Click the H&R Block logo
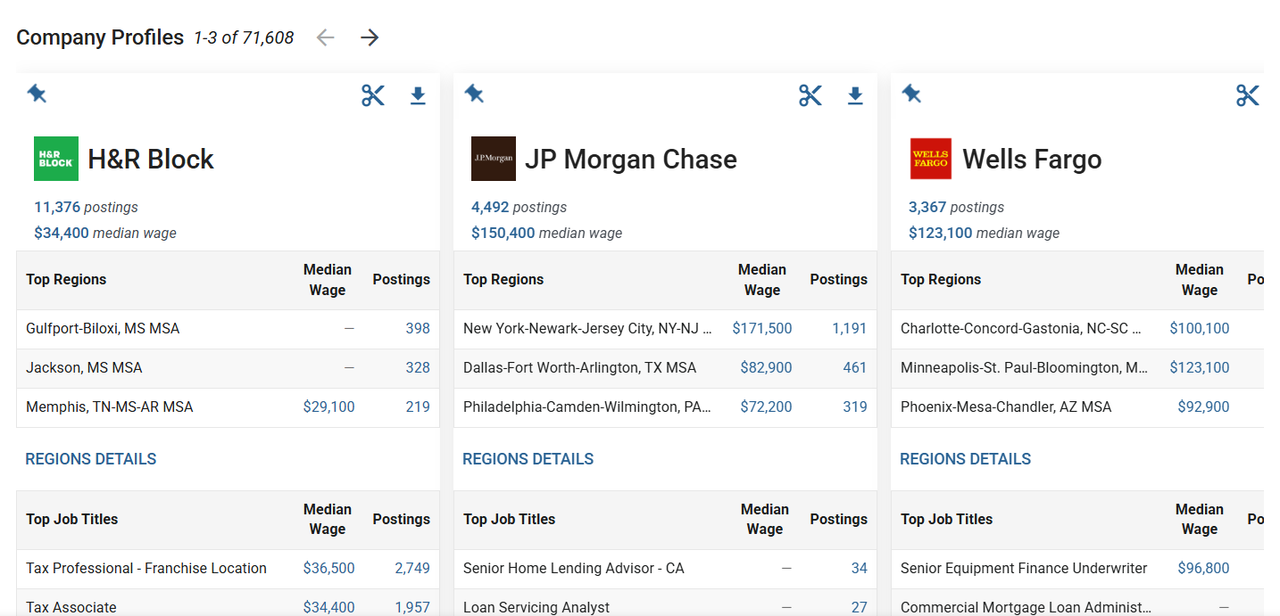 point(56,159)
